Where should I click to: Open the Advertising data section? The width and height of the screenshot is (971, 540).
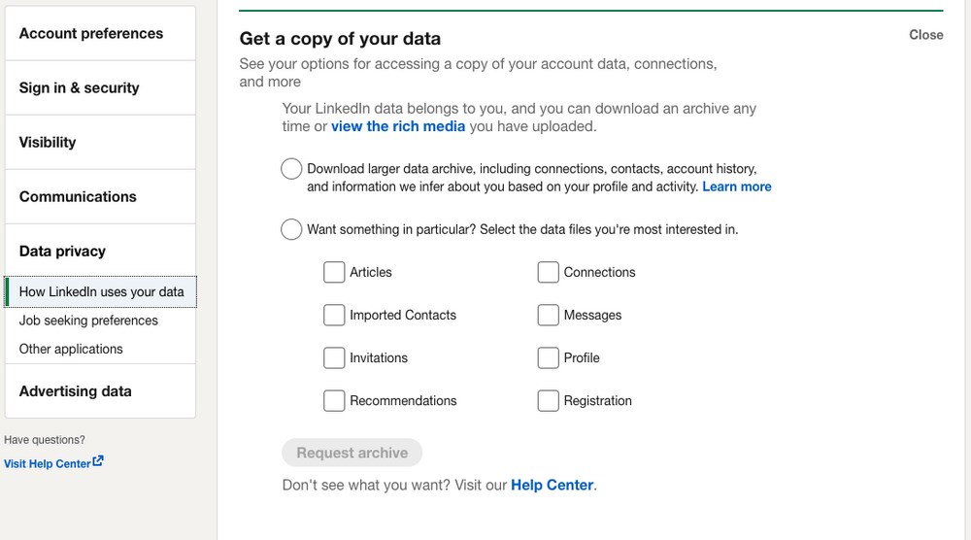pos(100,391)
